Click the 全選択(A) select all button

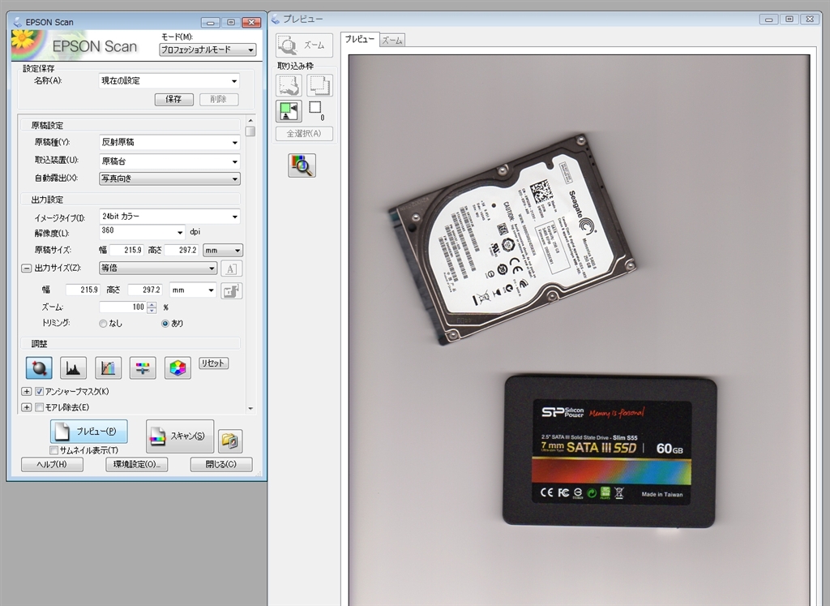click(x=305, y=134)
